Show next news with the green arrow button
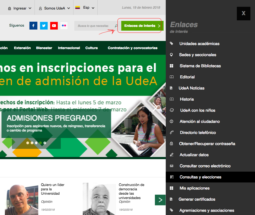 [x=160, y=200]
